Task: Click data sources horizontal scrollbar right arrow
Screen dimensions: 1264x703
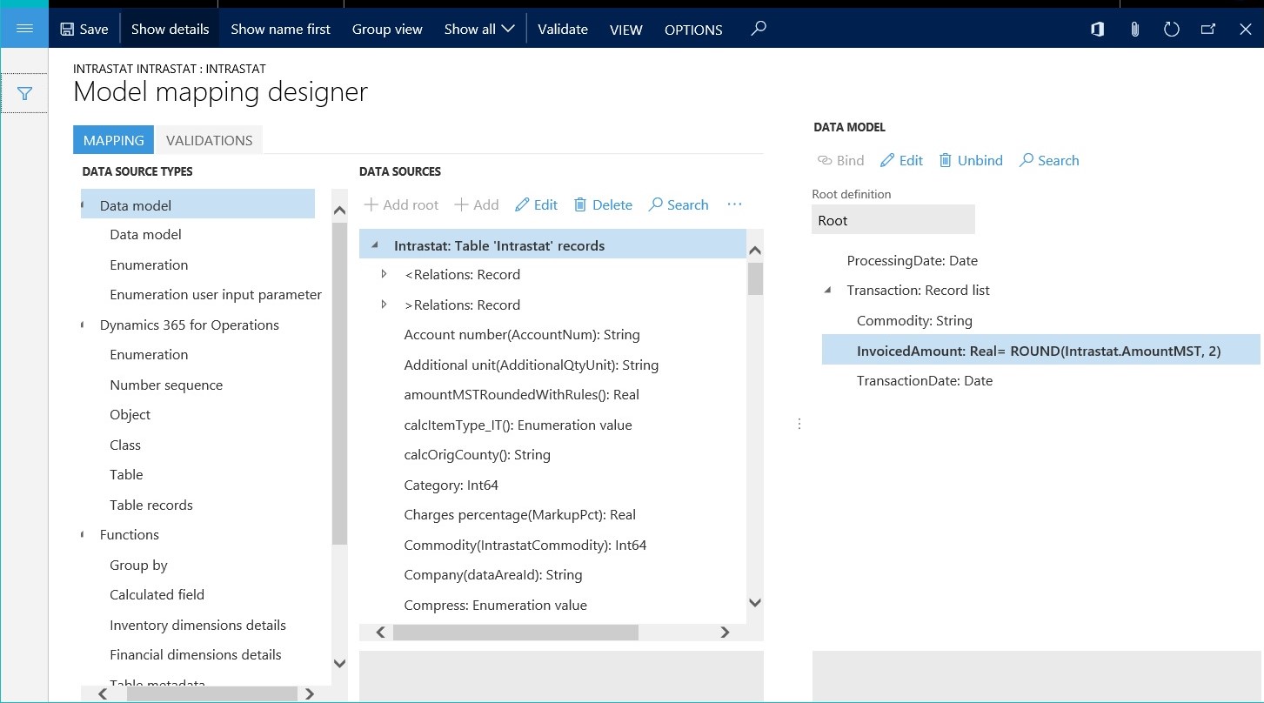Action: point(725,633)
